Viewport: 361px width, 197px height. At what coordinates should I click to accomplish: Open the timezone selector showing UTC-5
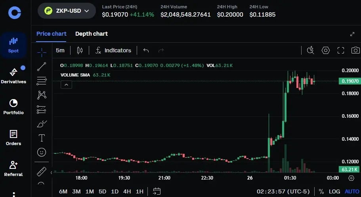(283, 191)
